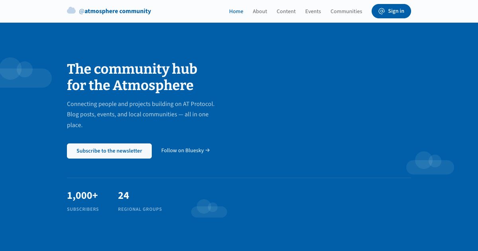Click the 'Connecting people and projects' paragraph

[141, 114]
